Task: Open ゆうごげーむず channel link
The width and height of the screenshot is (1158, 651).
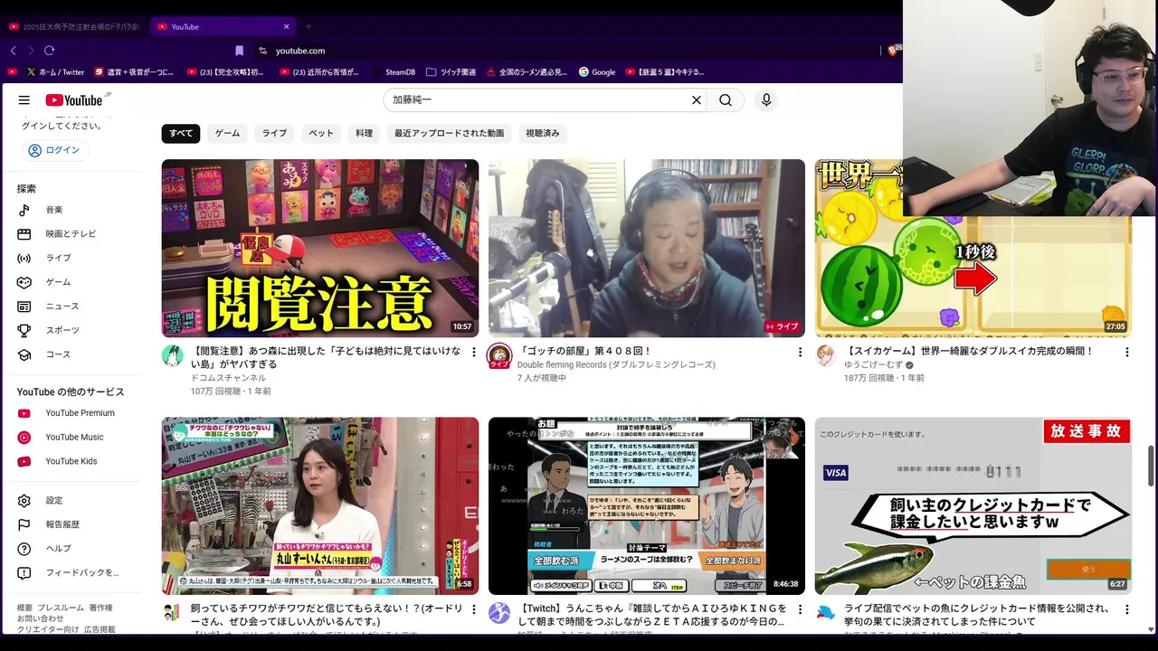Action: (x=874, y=364)
